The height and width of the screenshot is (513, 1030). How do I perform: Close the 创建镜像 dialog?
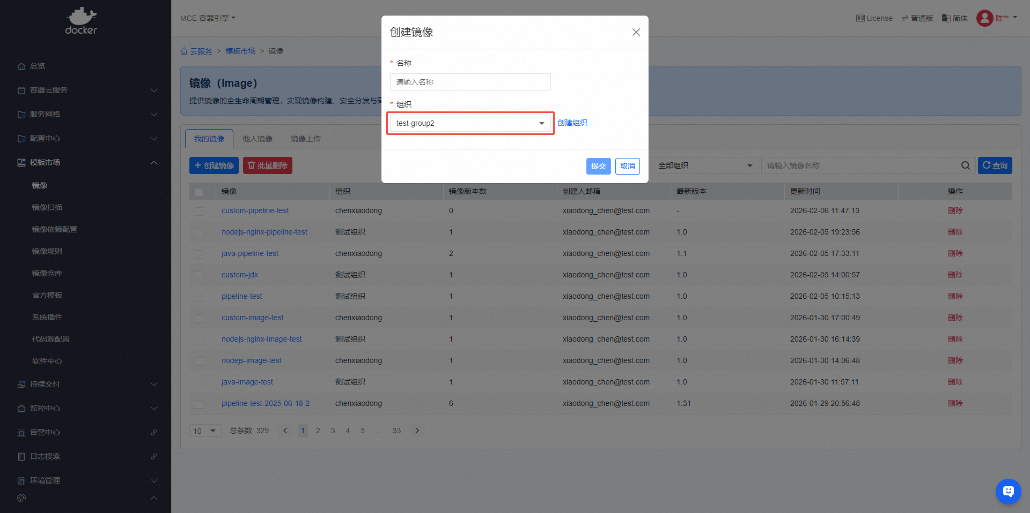(636, 32)
